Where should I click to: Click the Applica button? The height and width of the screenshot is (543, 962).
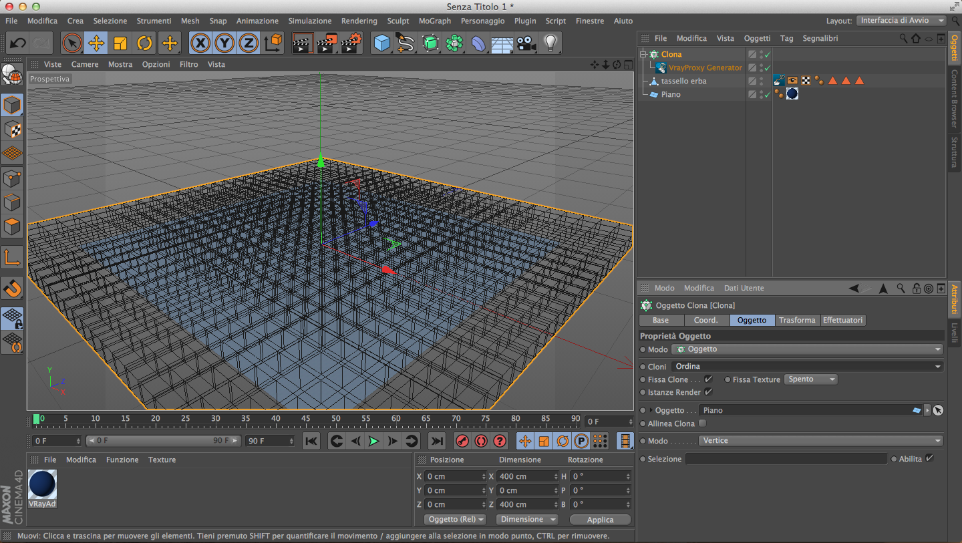(x=600, y=520)
